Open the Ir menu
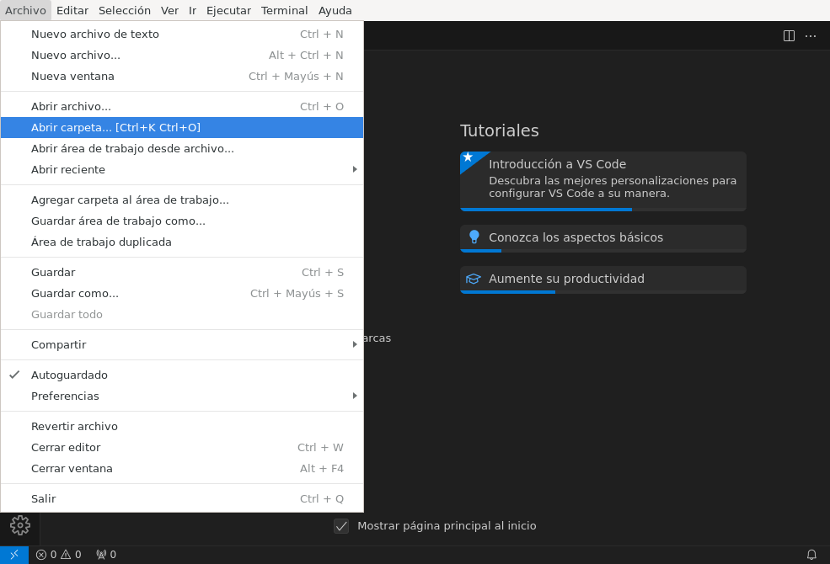The image size is (830, 564). pos(193,11)
